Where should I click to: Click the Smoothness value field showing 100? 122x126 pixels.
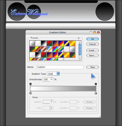46,80
